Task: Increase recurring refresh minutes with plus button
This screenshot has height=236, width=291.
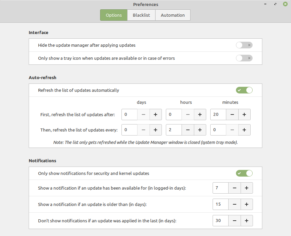Action: [x=244, y=130]
